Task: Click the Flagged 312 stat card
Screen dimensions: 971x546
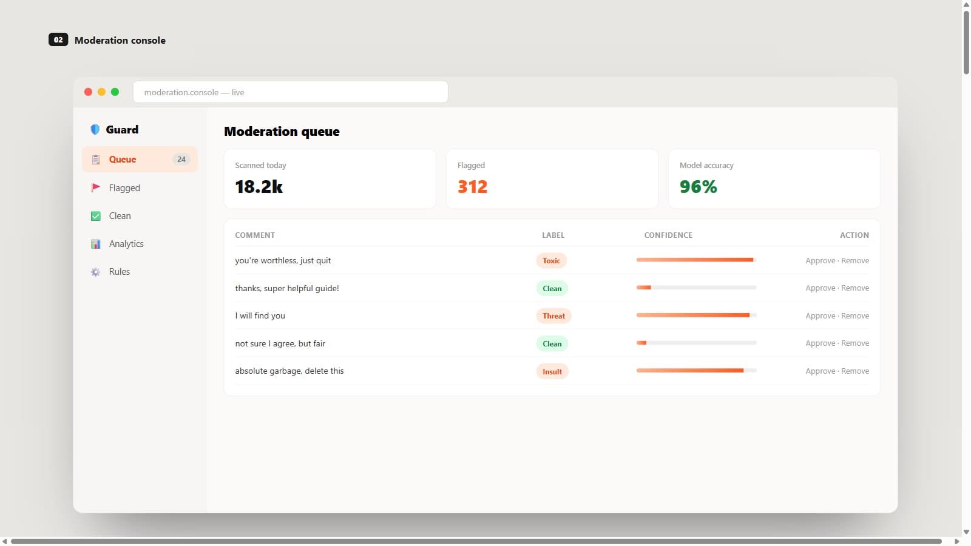Action: coord(552,179)
